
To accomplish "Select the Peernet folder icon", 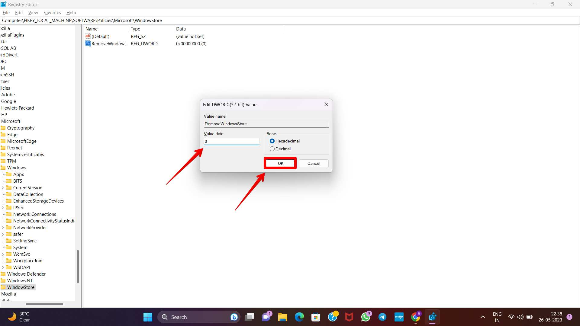I will coord(3,148).
